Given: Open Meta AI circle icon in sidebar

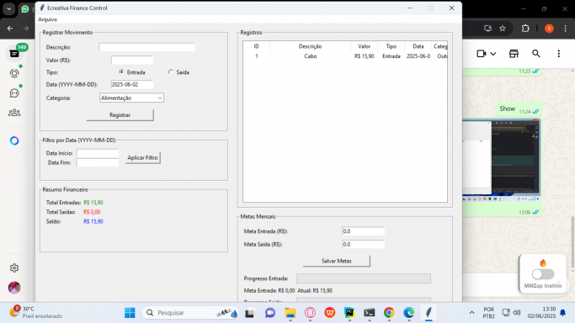Looking at the screenshot, I should click(14, 140).
